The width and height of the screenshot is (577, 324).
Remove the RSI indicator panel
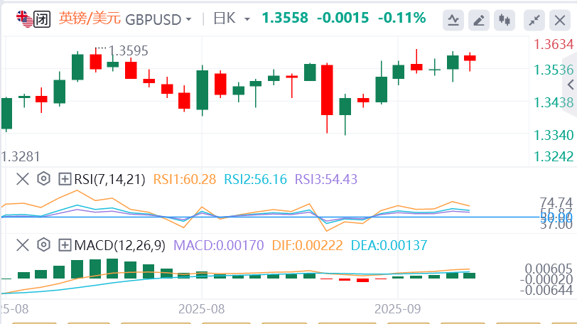pyautogui.click(x=23, y=178)
